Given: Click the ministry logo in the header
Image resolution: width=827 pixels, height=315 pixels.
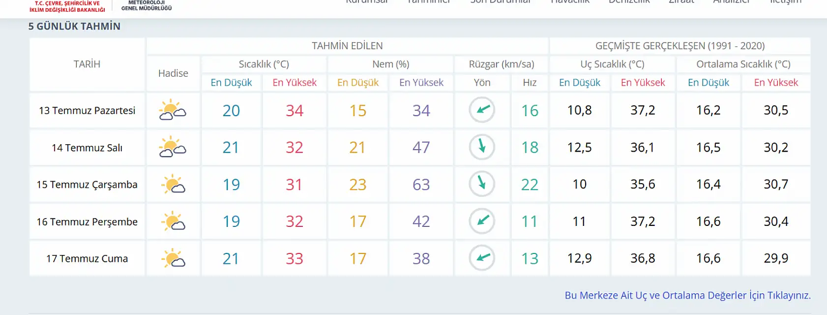Looking at the screenshot, I should point(67,6).
